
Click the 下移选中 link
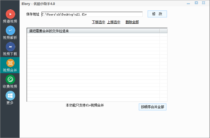[99, 22]
